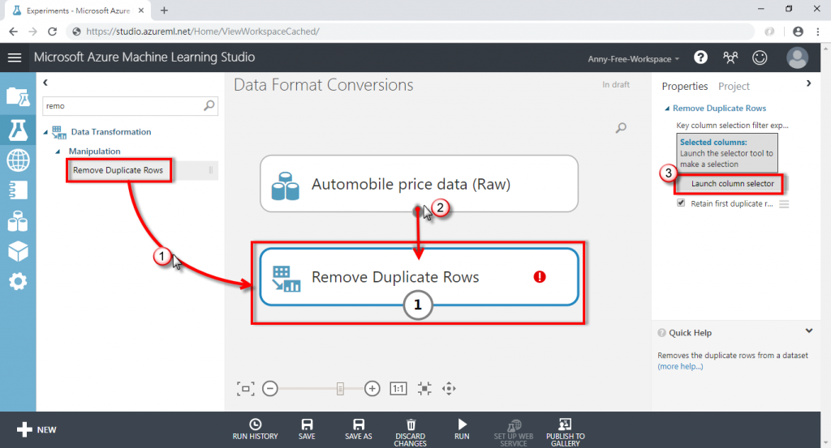The height and width of the screenshot is (448, 831).
Task: Open the Settings gear sidebar icon
Action: point(18,281)
